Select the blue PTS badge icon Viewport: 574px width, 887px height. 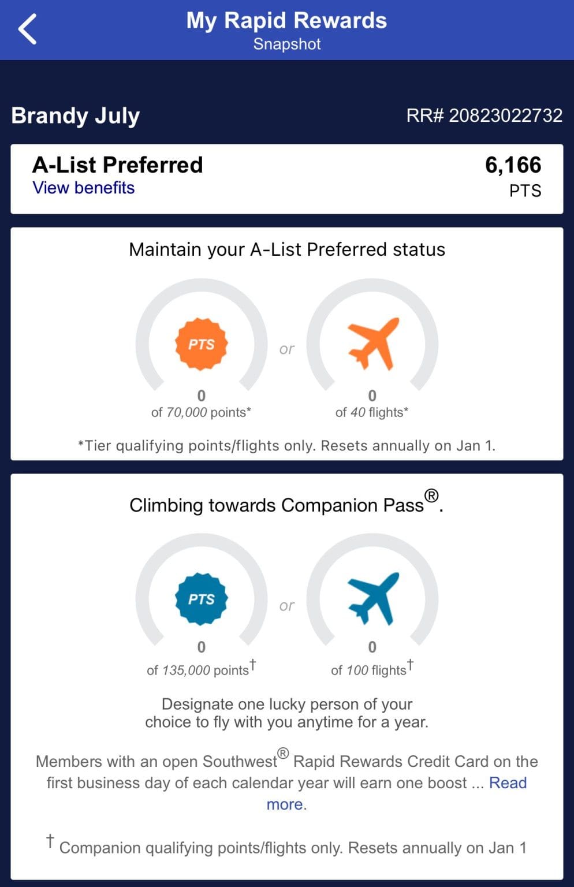coord(201,599)
